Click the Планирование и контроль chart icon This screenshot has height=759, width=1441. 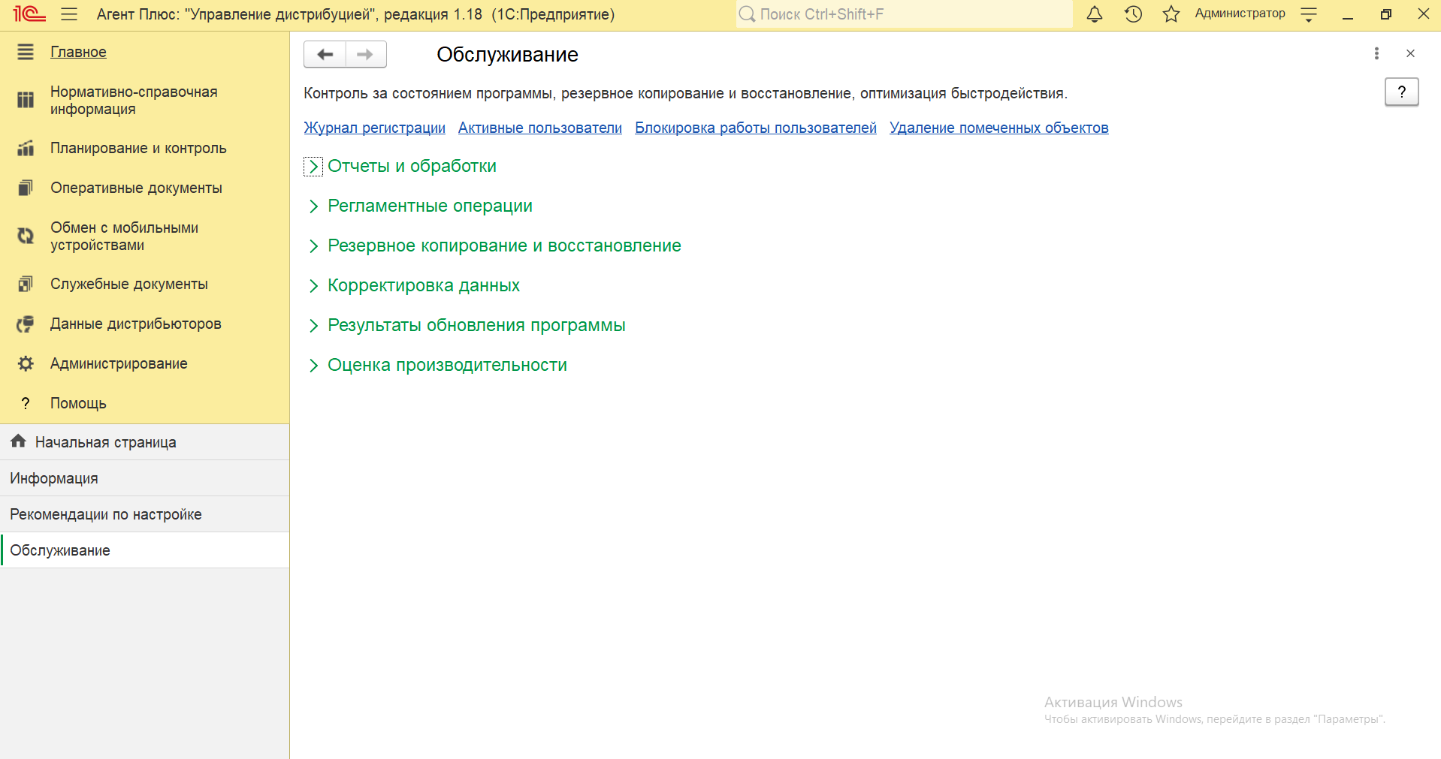26,148
